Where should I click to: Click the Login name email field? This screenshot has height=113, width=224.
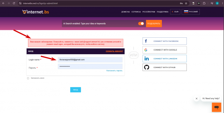90,60
